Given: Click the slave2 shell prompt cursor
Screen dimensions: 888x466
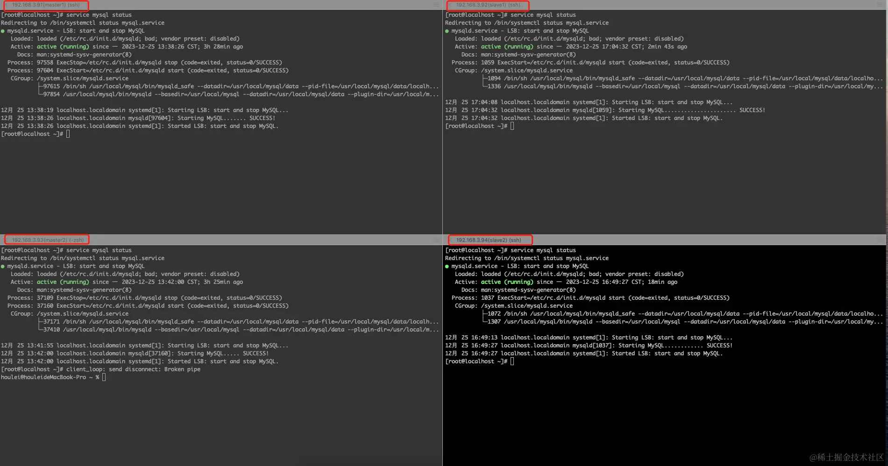Looking at the screenshot, I should (512, 361).
